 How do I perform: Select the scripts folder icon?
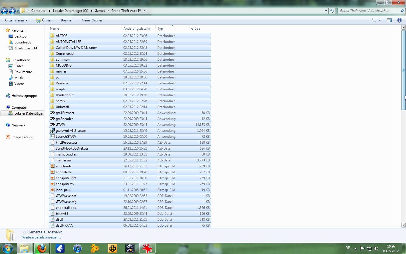coord(52,89)
